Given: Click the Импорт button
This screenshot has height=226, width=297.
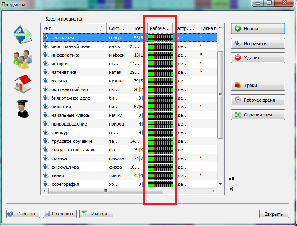Looking at the screenshot, I should pos(96,214).
